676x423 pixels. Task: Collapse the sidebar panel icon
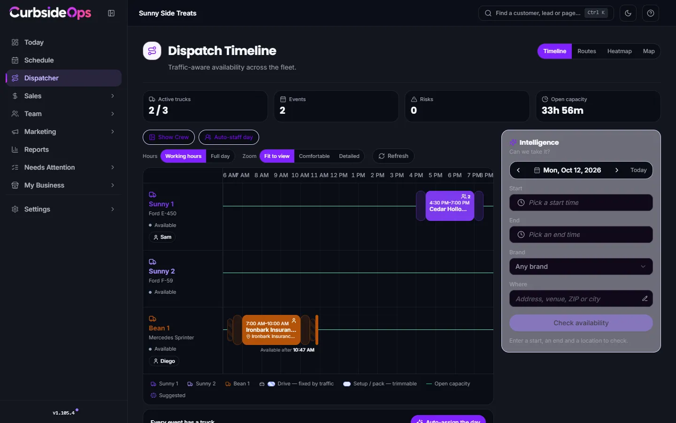(111, 13)
